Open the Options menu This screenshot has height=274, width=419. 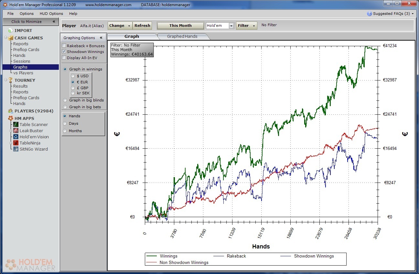tap(27, 14)
